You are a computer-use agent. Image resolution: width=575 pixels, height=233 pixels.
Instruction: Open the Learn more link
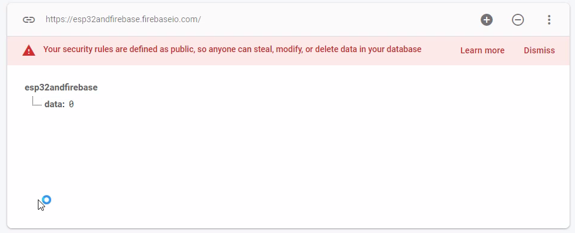click(482, 50)
